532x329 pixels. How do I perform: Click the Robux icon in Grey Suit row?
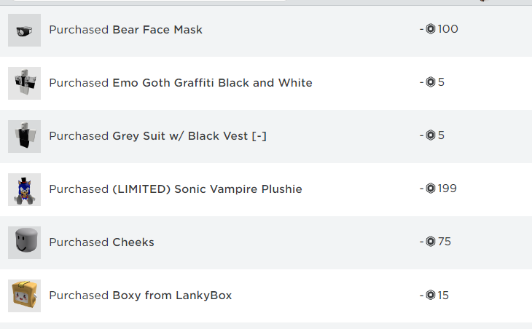pos(431,135)
